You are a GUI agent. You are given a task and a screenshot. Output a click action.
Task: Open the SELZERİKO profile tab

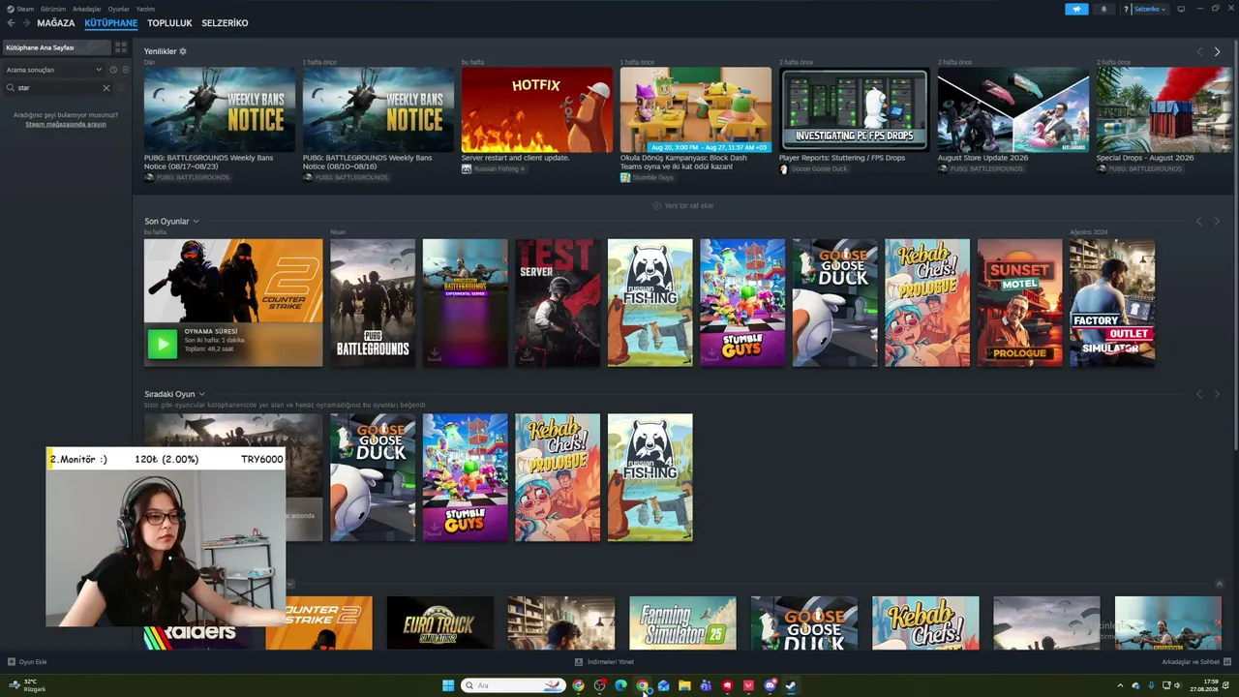point(225,23)
